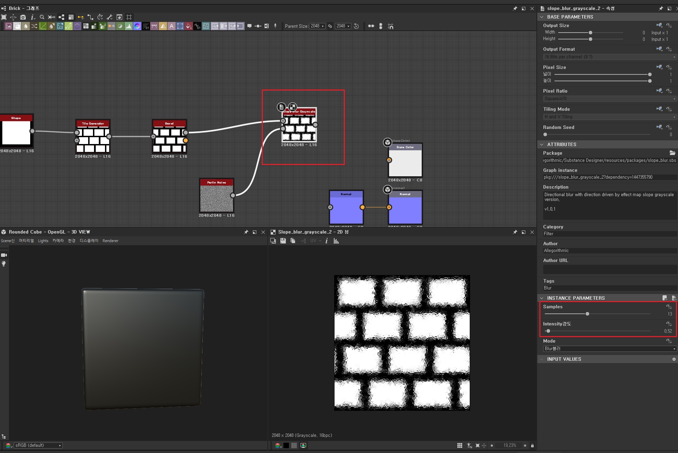
Task: Click the Package folder browse button
Action: pyautogui.click(x=672, y=153)
